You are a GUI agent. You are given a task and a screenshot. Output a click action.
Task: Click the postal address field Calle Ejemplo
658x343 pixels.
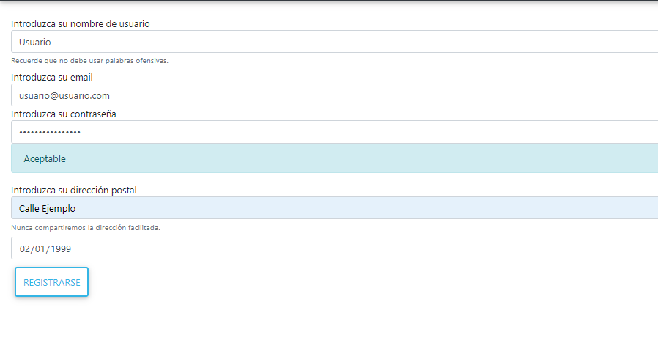[x=330, y=208]
